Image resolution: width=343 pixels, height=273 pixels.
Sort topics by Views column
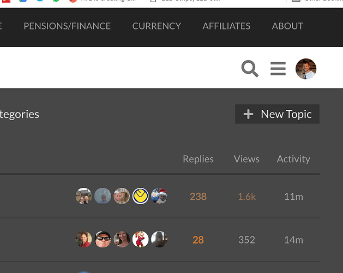coord(246,159)
